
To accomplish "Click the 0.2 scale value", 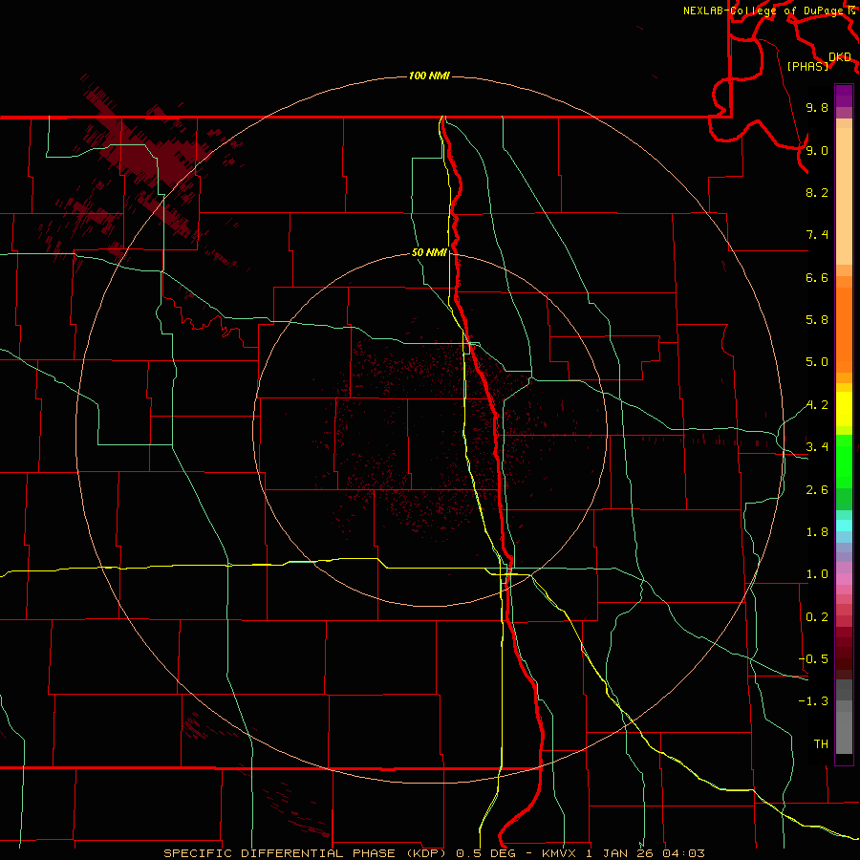I will pos(817,617).
